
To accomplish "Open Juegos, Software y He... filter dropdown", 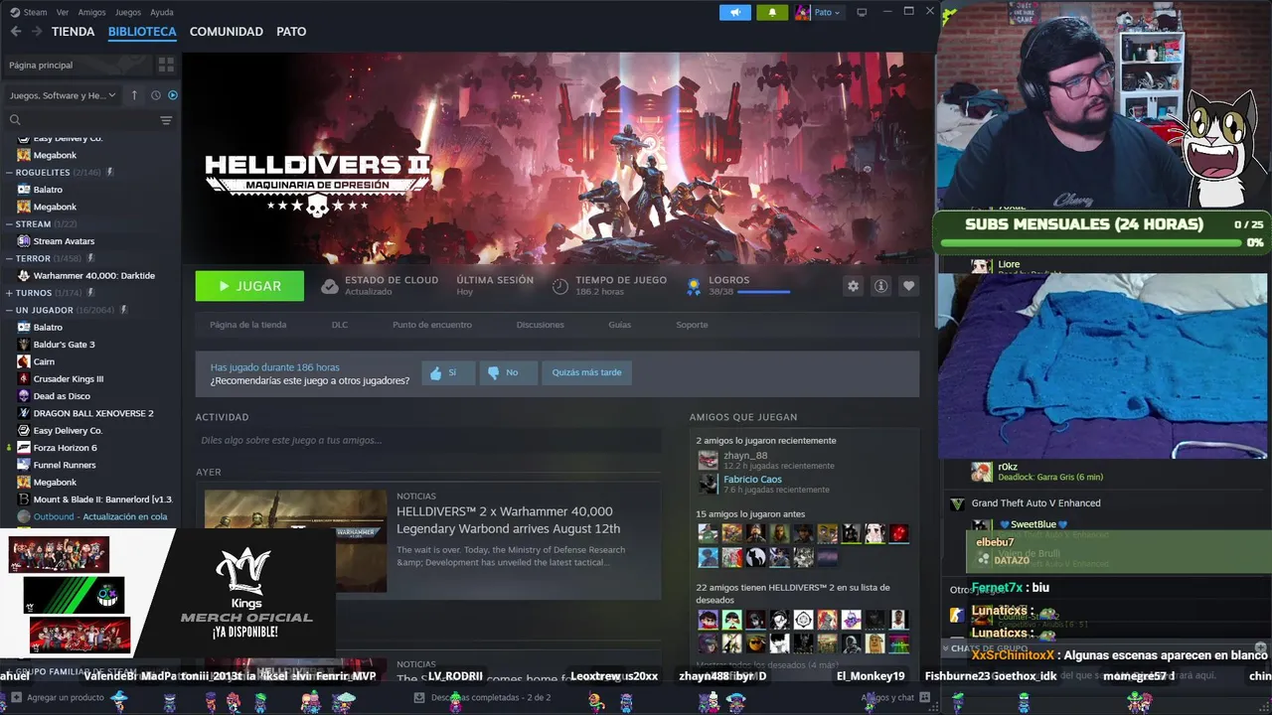I will coord(62,95).
